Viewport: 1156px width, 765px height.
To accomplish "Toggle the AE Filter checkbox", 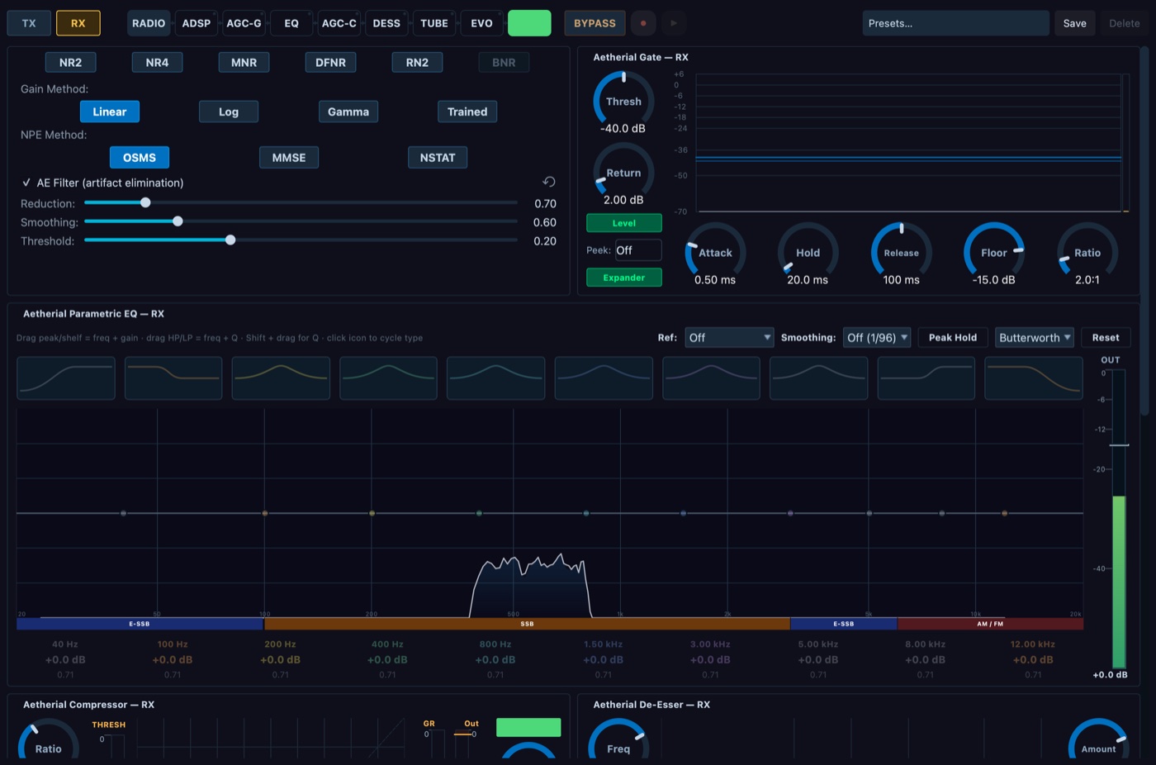I will (x=26, y=183).
